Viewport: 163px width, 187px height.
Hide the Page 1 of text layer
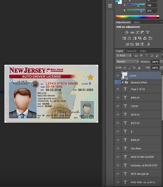(x=118, y=89)
